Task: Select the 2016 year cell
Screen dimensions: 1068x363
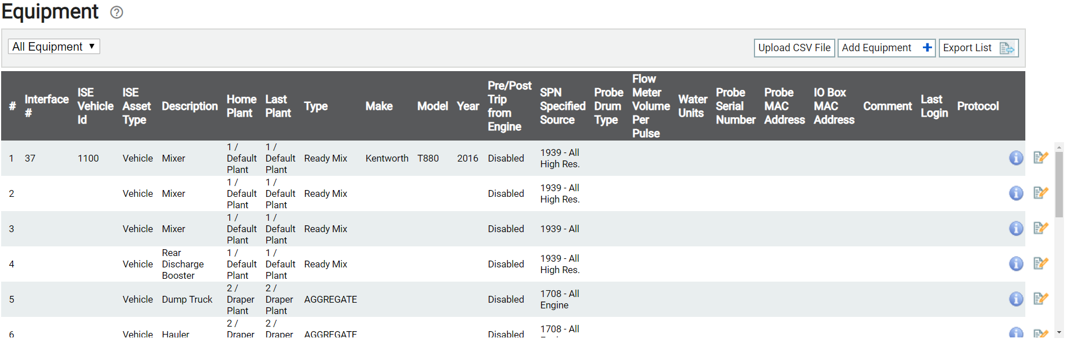Action: click(468, 158)
